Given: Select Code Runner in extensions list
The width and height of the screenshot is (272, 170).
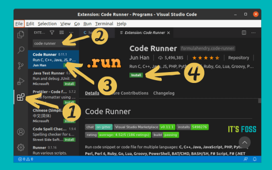Looking at the screenshot, I should (x=53, y=60).
